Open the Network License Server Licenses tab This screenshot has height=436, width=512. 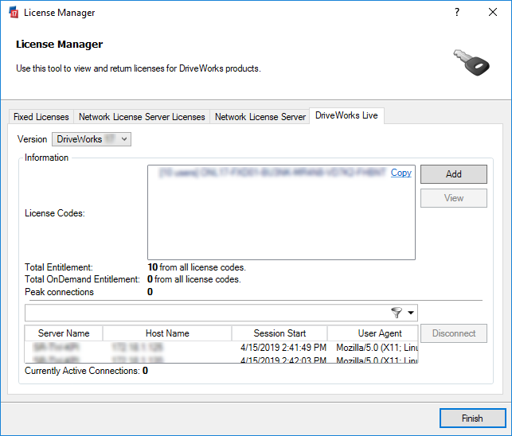pos(142,117)
